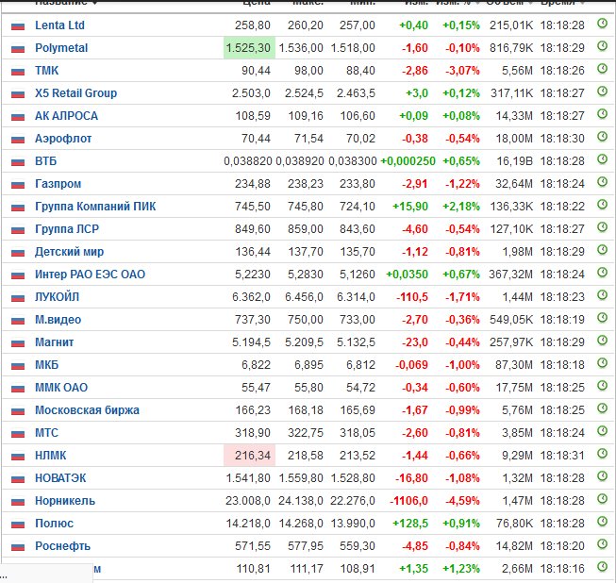Click the clock icon in Магнит row

pos(602,341)
